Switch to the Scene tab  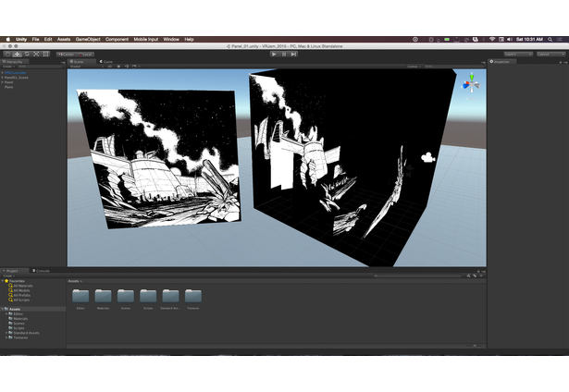82,62
